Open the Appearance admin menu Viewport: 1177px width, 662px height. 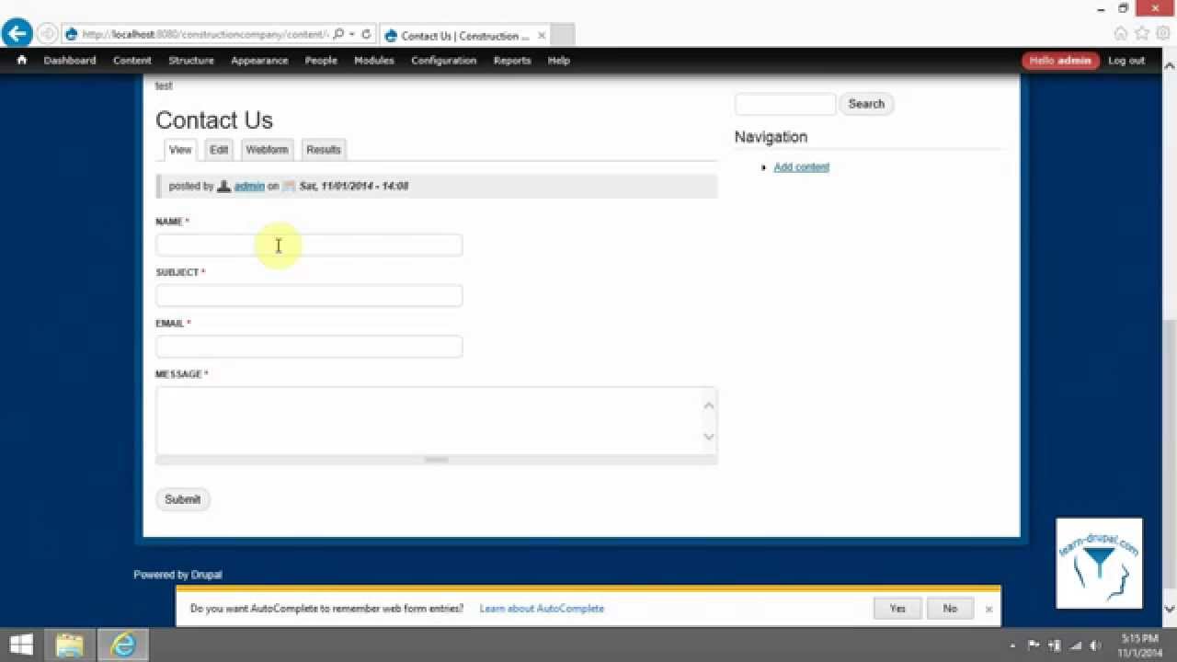259,61
